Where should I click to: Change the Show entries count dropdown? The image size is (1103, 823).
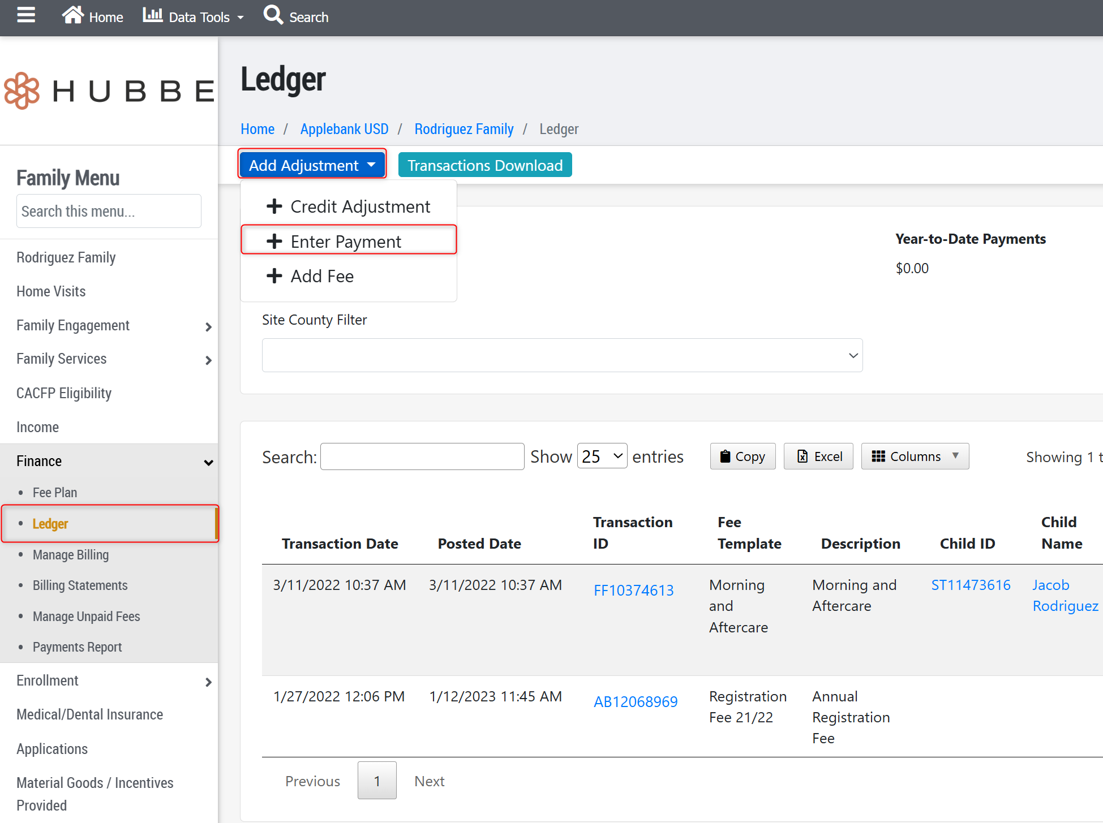602,456
